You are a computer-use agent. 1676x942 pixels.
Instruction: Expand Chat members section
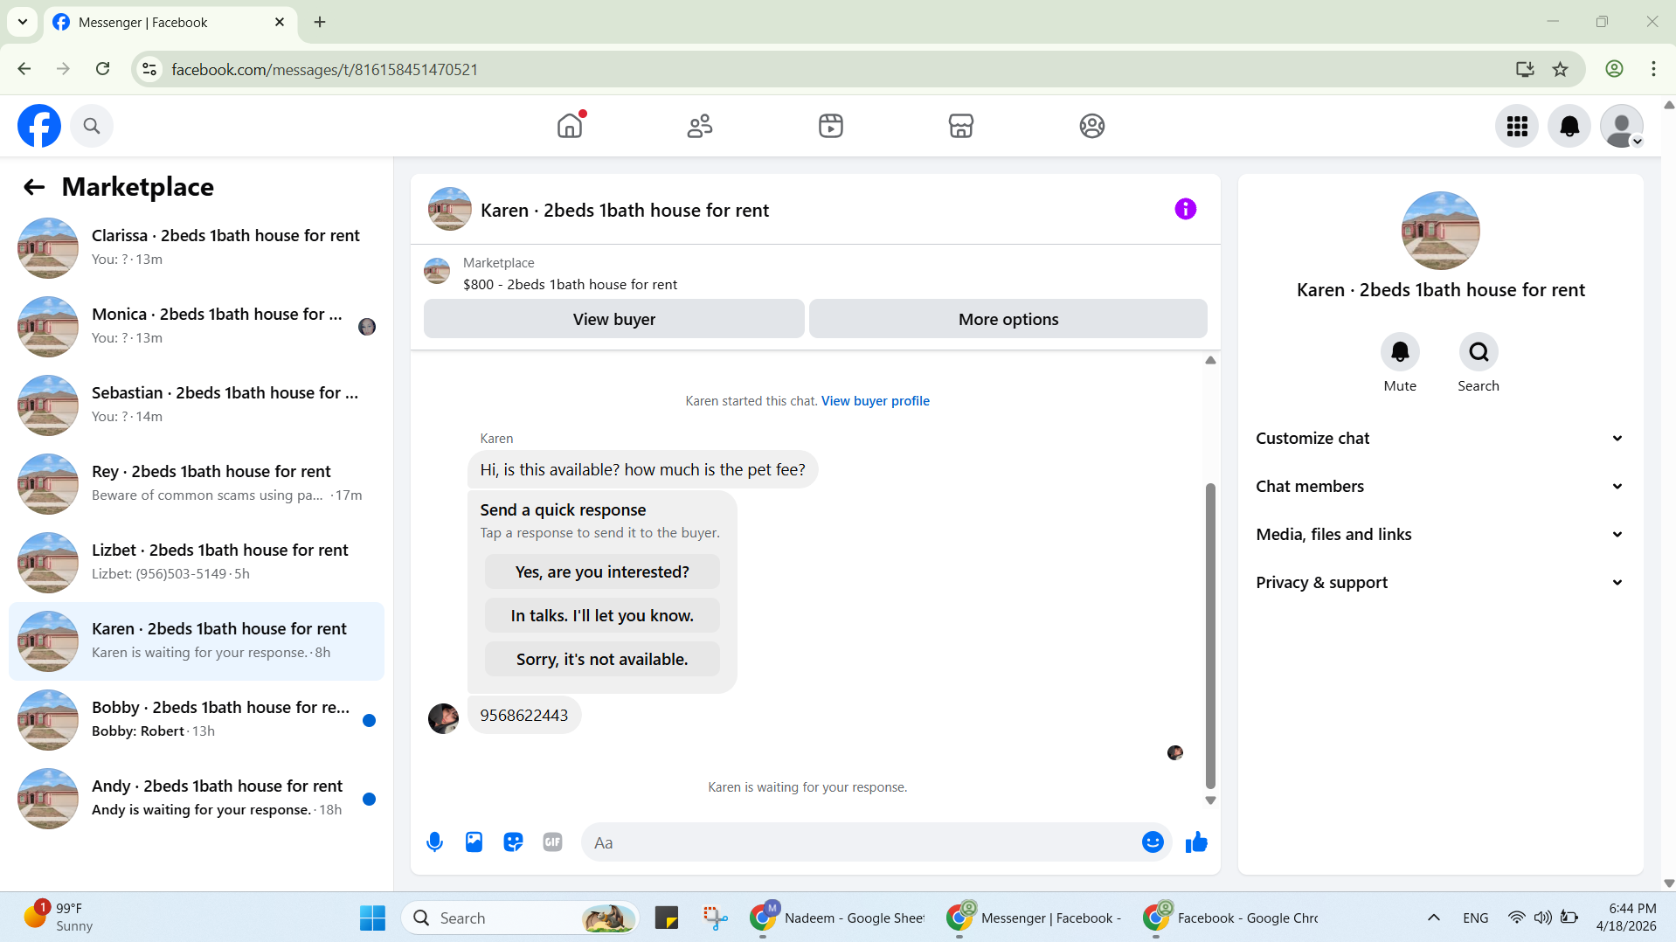tap(1440, 487)
